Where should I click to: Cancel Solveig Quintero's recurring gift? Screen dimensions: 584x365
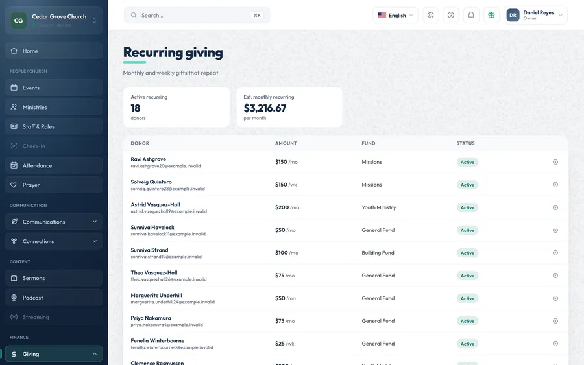[555, 185]
